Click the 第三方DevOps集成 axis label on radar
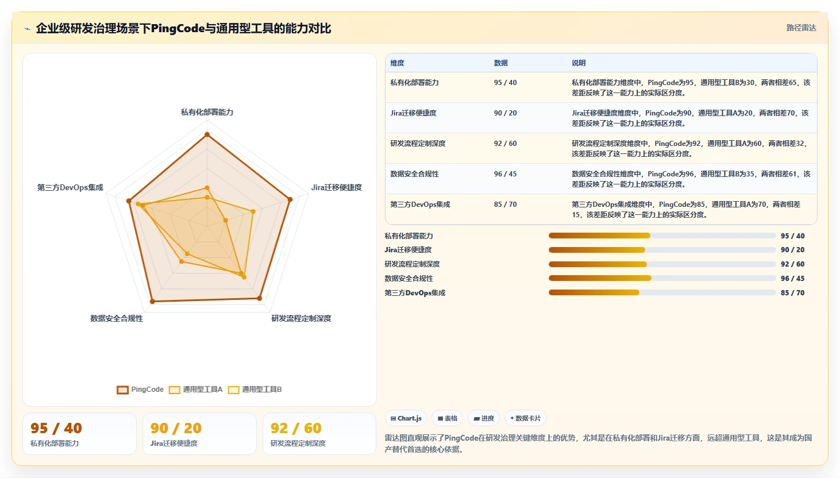Screen dimensions: 840x478 (x=70, y=187)
